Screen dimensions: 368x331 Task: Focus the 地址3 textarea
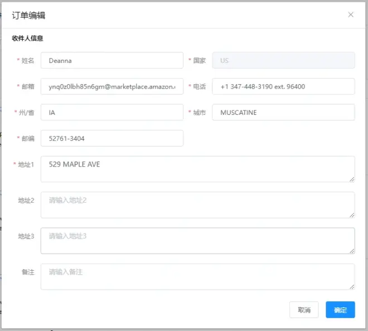(197, 241)
